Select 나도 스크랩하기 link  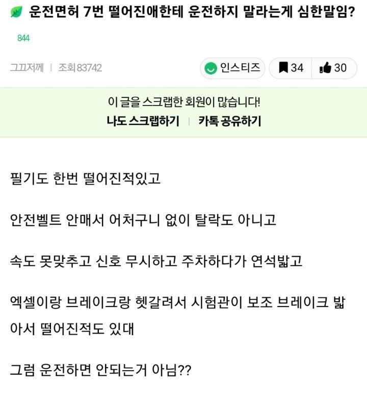click(143, 121)
